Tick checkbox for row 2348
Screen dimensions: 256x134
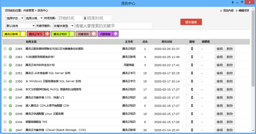coord(5,89)
